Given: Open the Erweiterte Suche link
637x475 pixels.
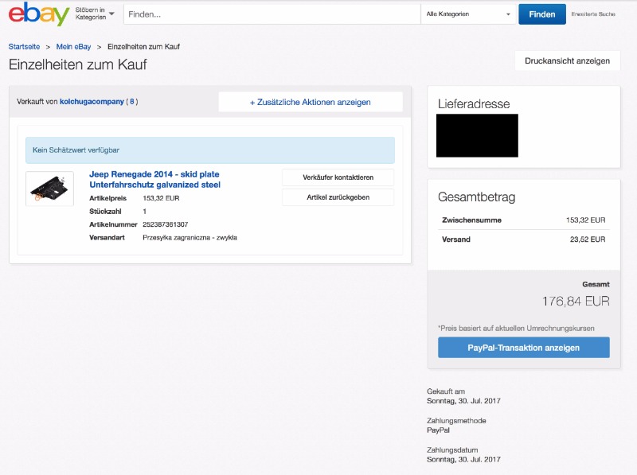Looking at the screenshot, I should pos(593,14).
